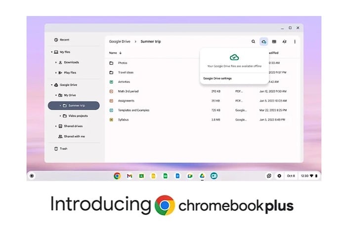Image resolution: width=346 pixels, height=231 pixels.
Task: Expand the Summer trip tree arrow
Action: click(60, 106)
